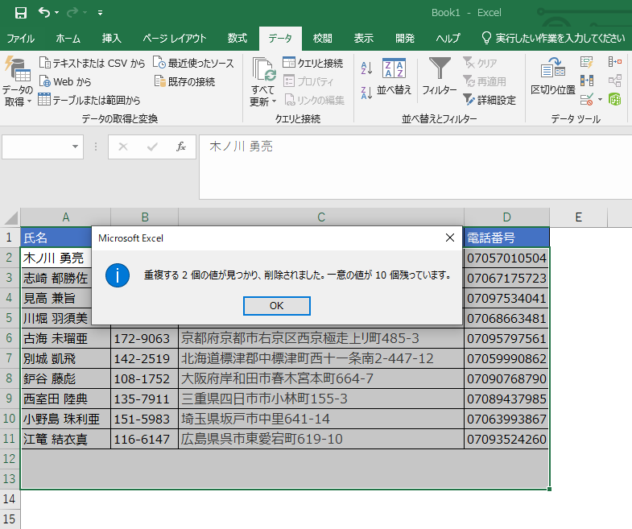Click the 電話番号 header cell
This screenshot has width=632, height=529.
tap(506, 238)
